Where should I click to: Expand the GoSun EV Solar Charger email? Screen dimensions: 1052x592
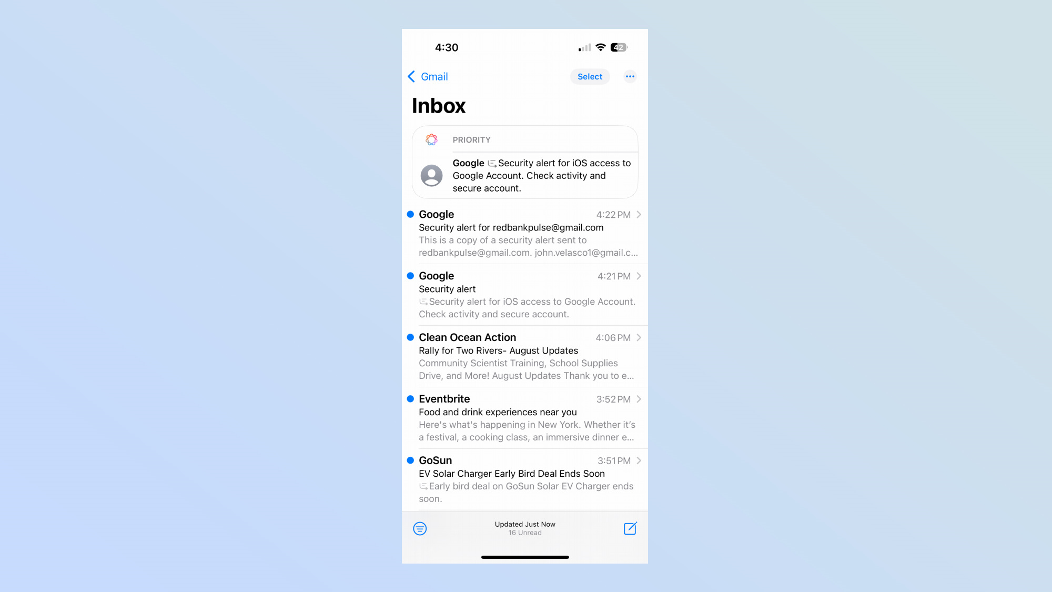tap(524, 479)
